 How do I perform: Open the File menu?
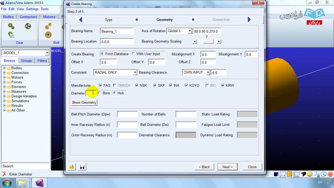pos(4,9)
